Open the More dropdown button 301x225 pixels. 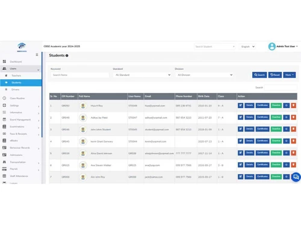[x=290, y=75]
